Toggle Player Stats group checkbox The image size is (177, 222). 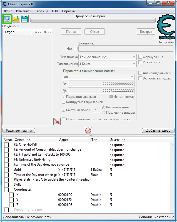pos(6,180)
